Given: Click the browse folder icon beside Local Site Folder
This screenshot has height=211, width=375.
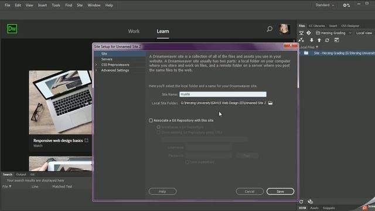Looking at the screenshot, I should 270,103.
